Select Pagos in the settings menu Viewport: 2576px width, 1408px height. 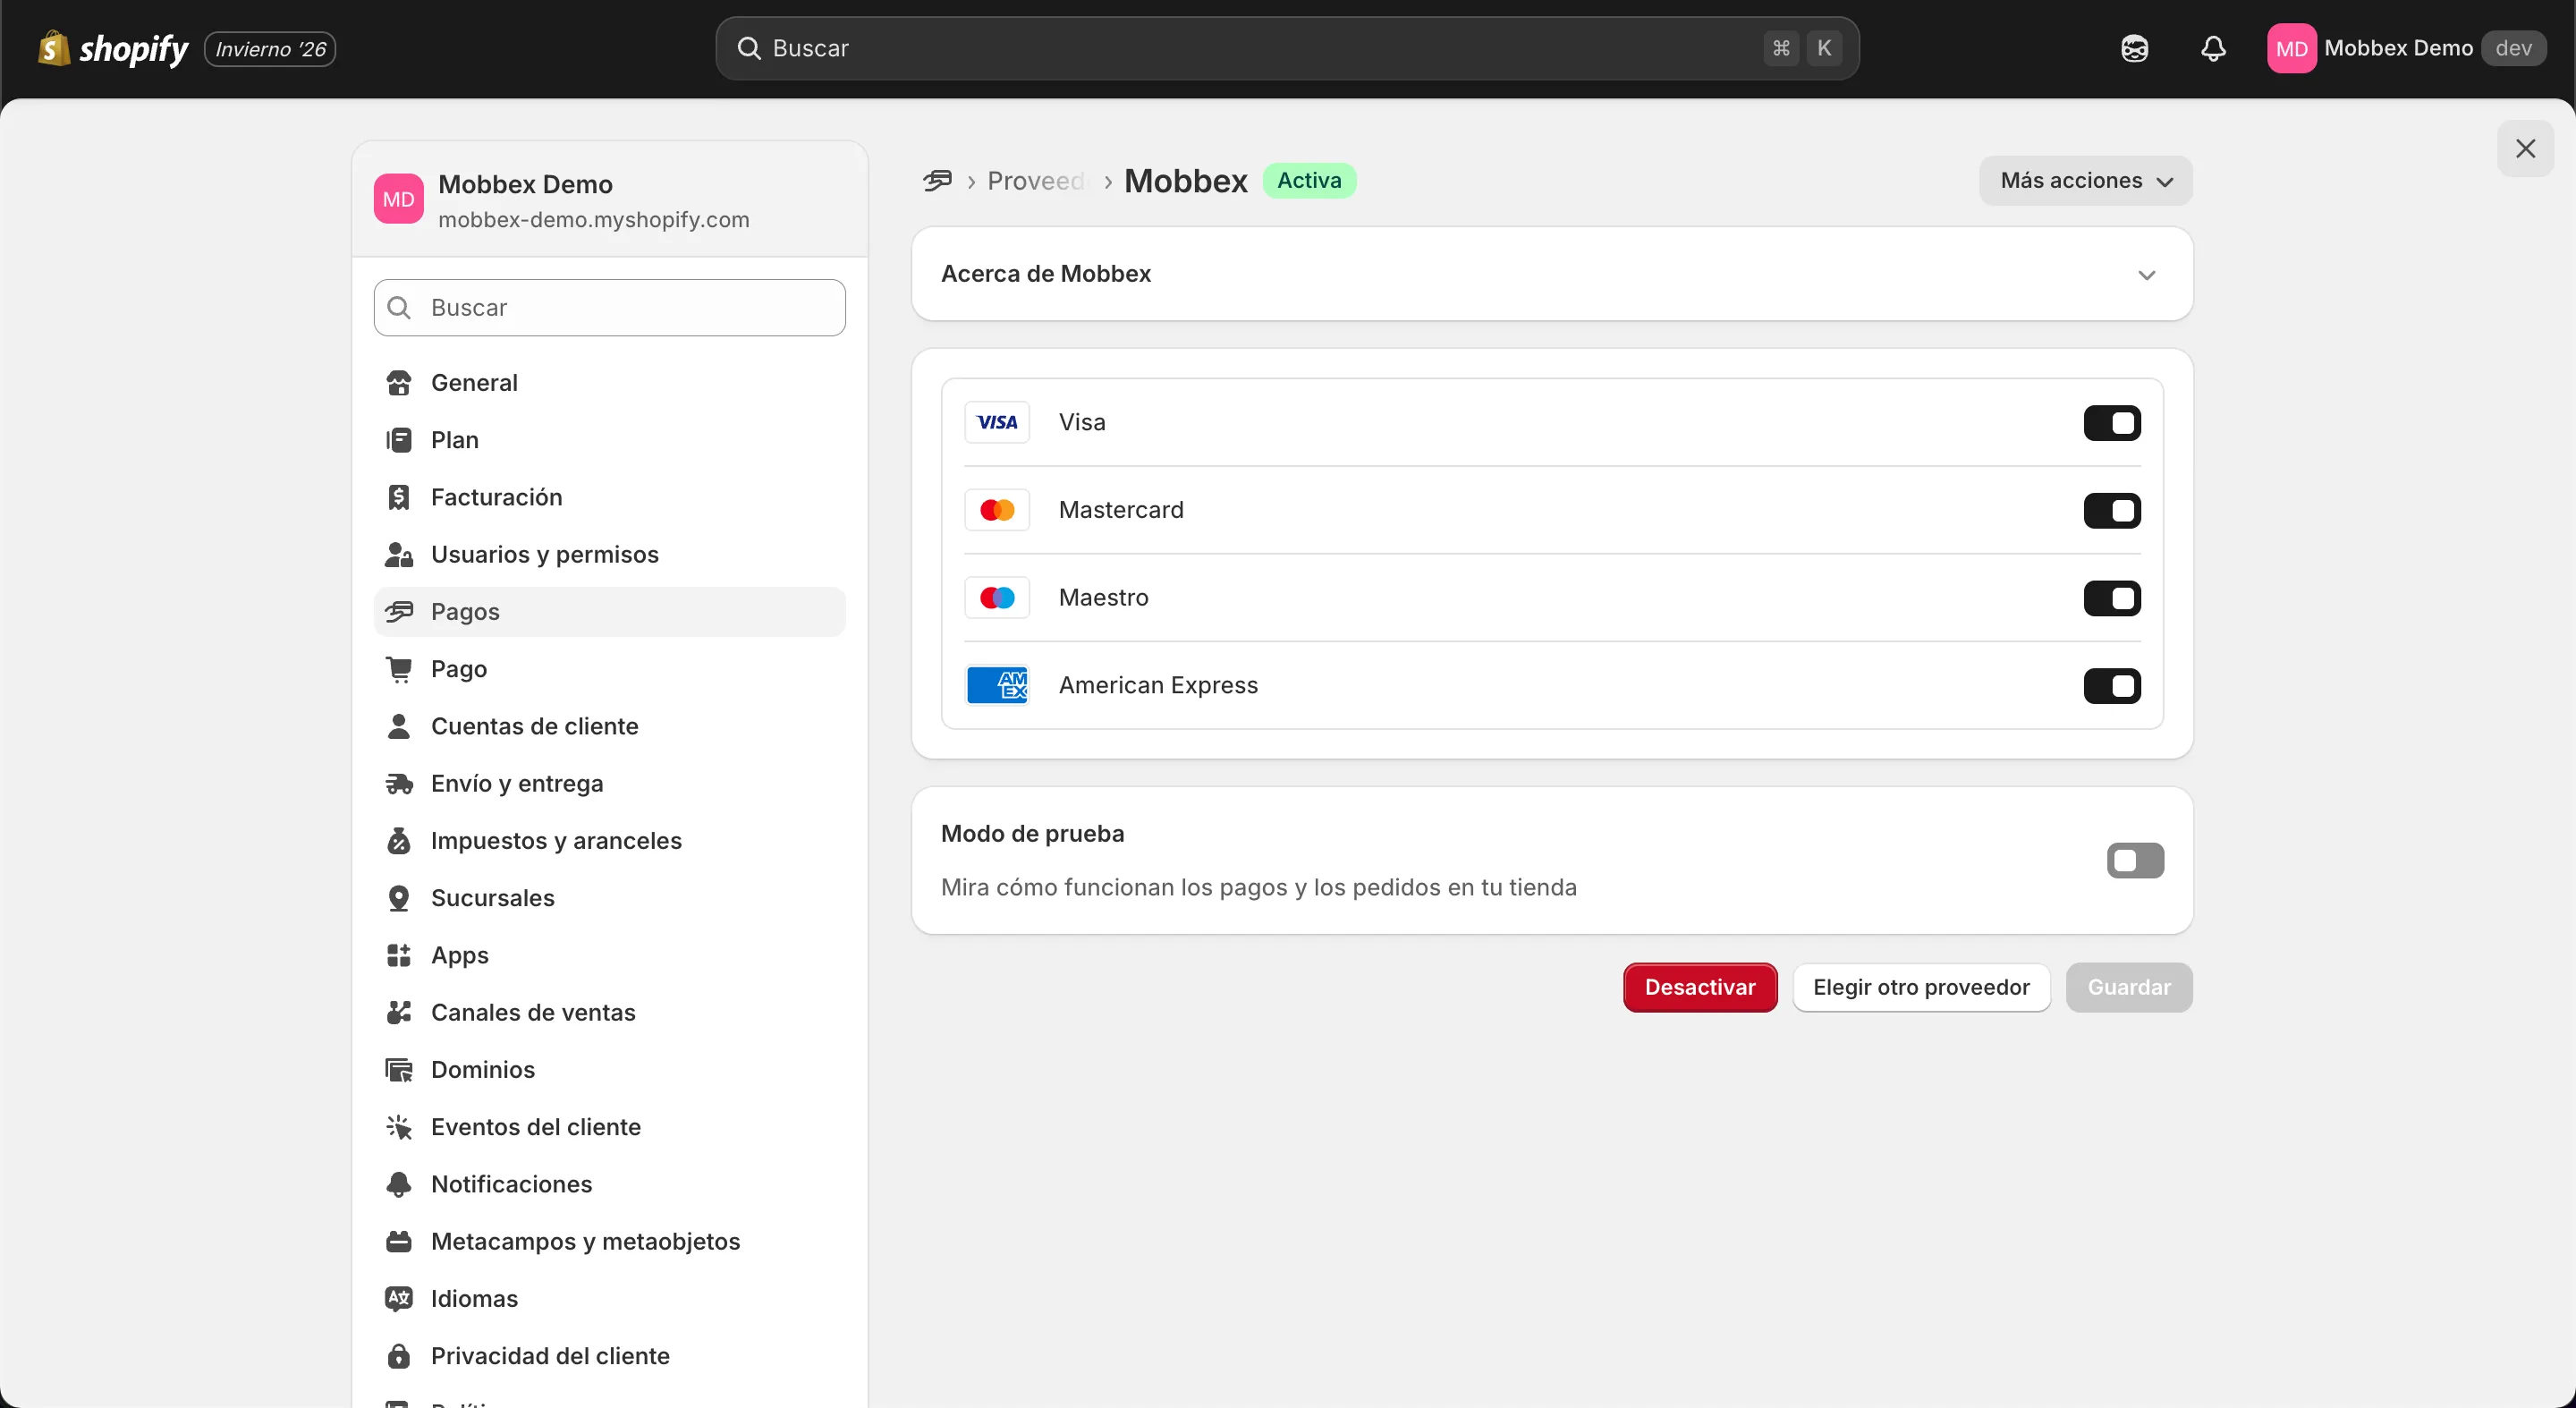(610, 612)
